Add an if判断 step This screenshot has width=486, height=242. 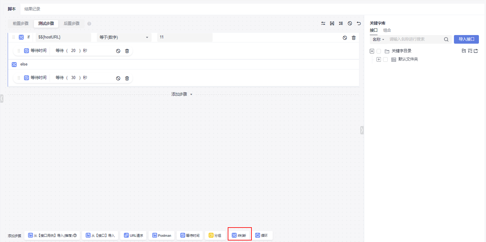tap(239, 236)
